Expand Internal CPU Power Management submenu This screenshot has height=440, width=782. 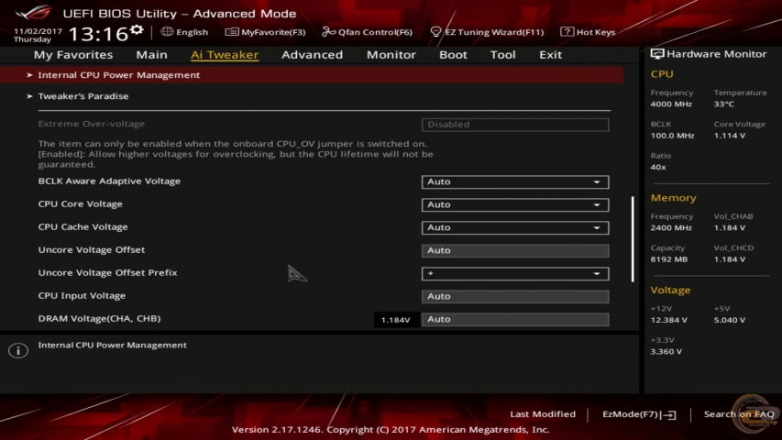click(x=312, y=75)
